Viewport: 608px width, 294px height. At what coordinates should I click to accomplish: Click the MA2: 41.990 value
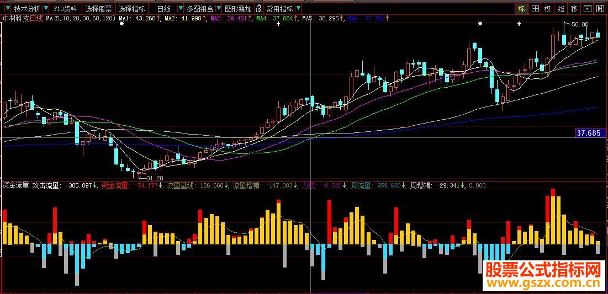pyautogui.click(x=183, y=18)
